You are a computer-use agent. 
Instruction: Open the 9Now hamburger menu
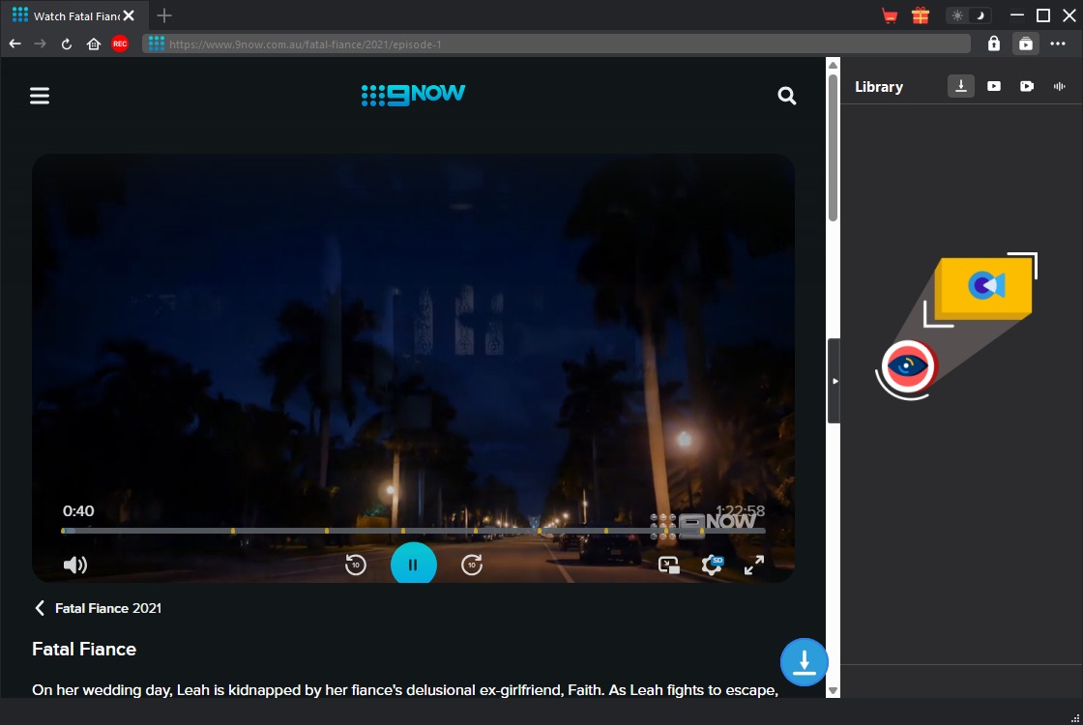coord(40,96)
